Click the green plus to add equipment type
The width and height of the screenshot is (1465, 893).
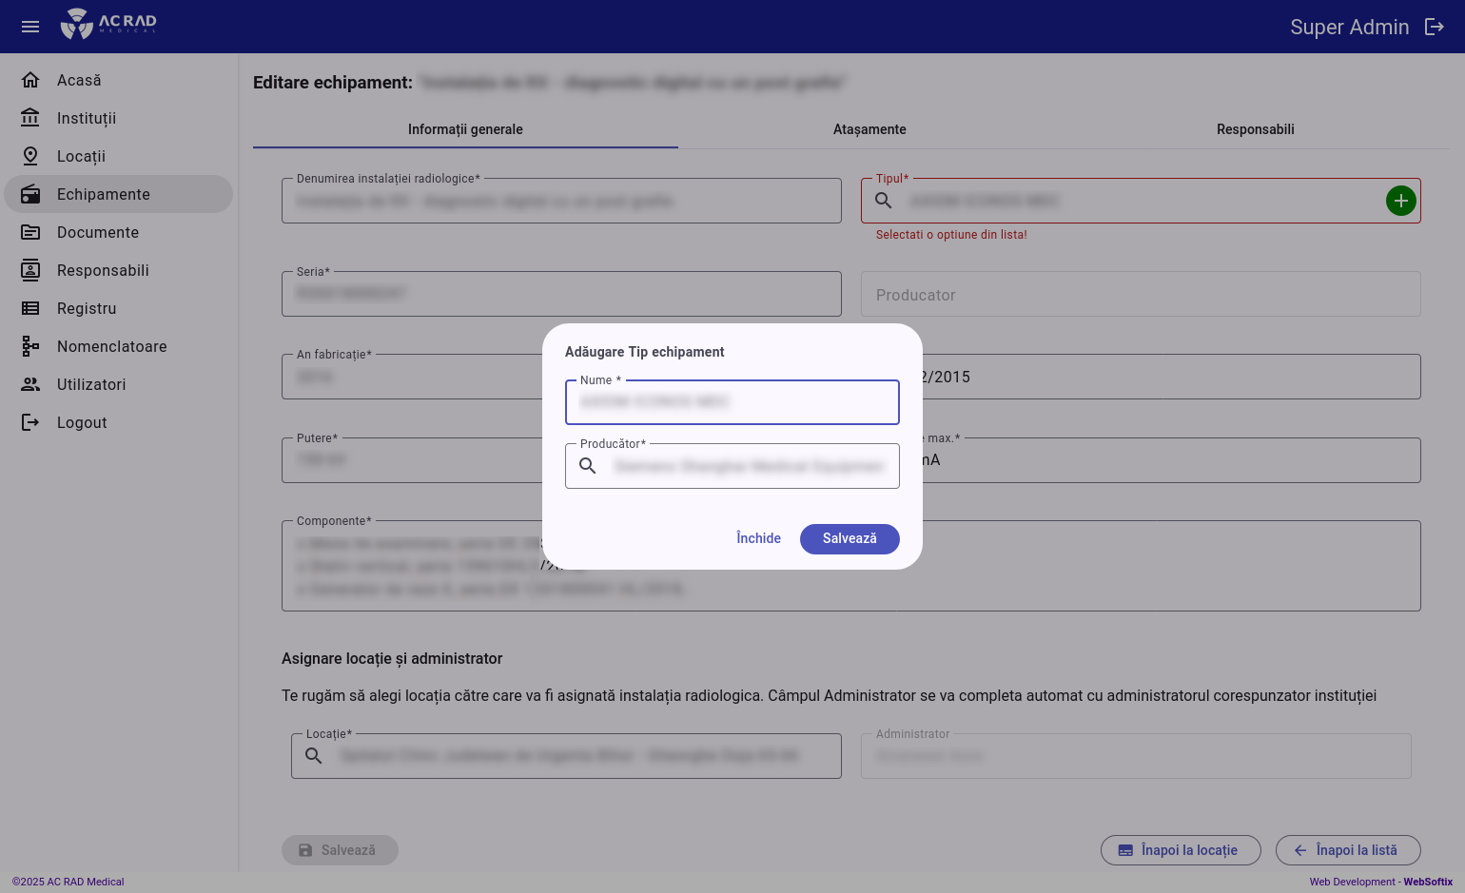coord(1401,201)
